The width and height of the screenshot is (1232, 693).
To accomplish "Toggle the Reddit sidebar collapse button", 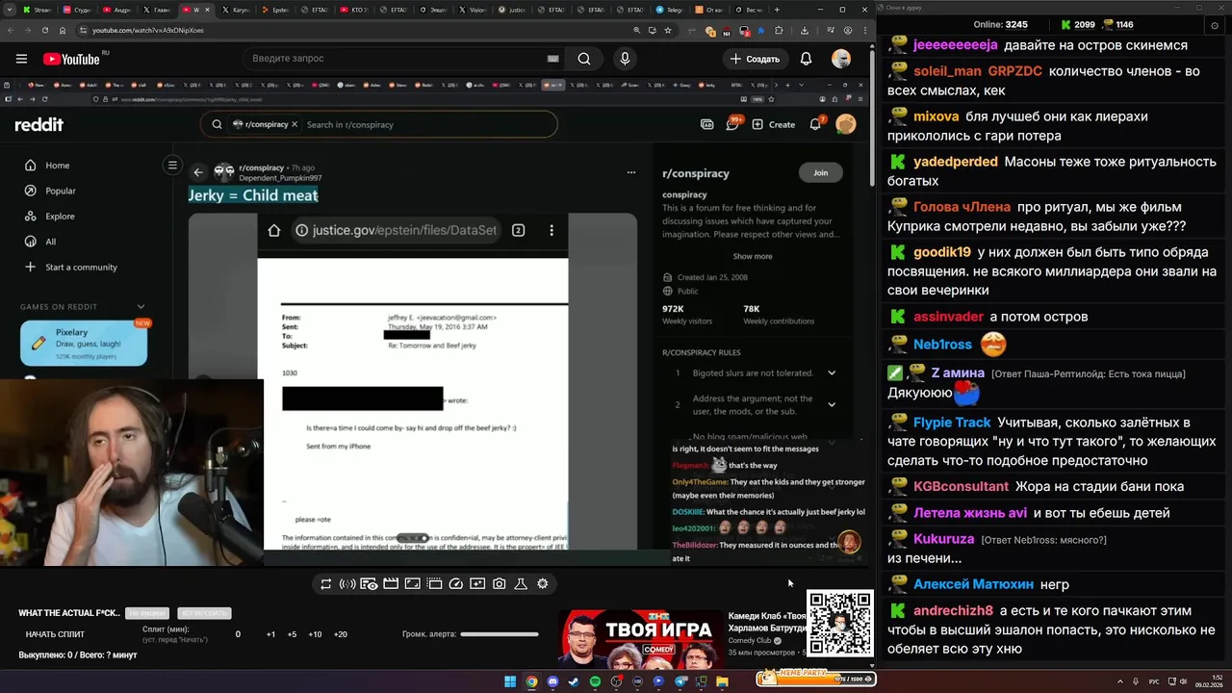I will point(172,165).
